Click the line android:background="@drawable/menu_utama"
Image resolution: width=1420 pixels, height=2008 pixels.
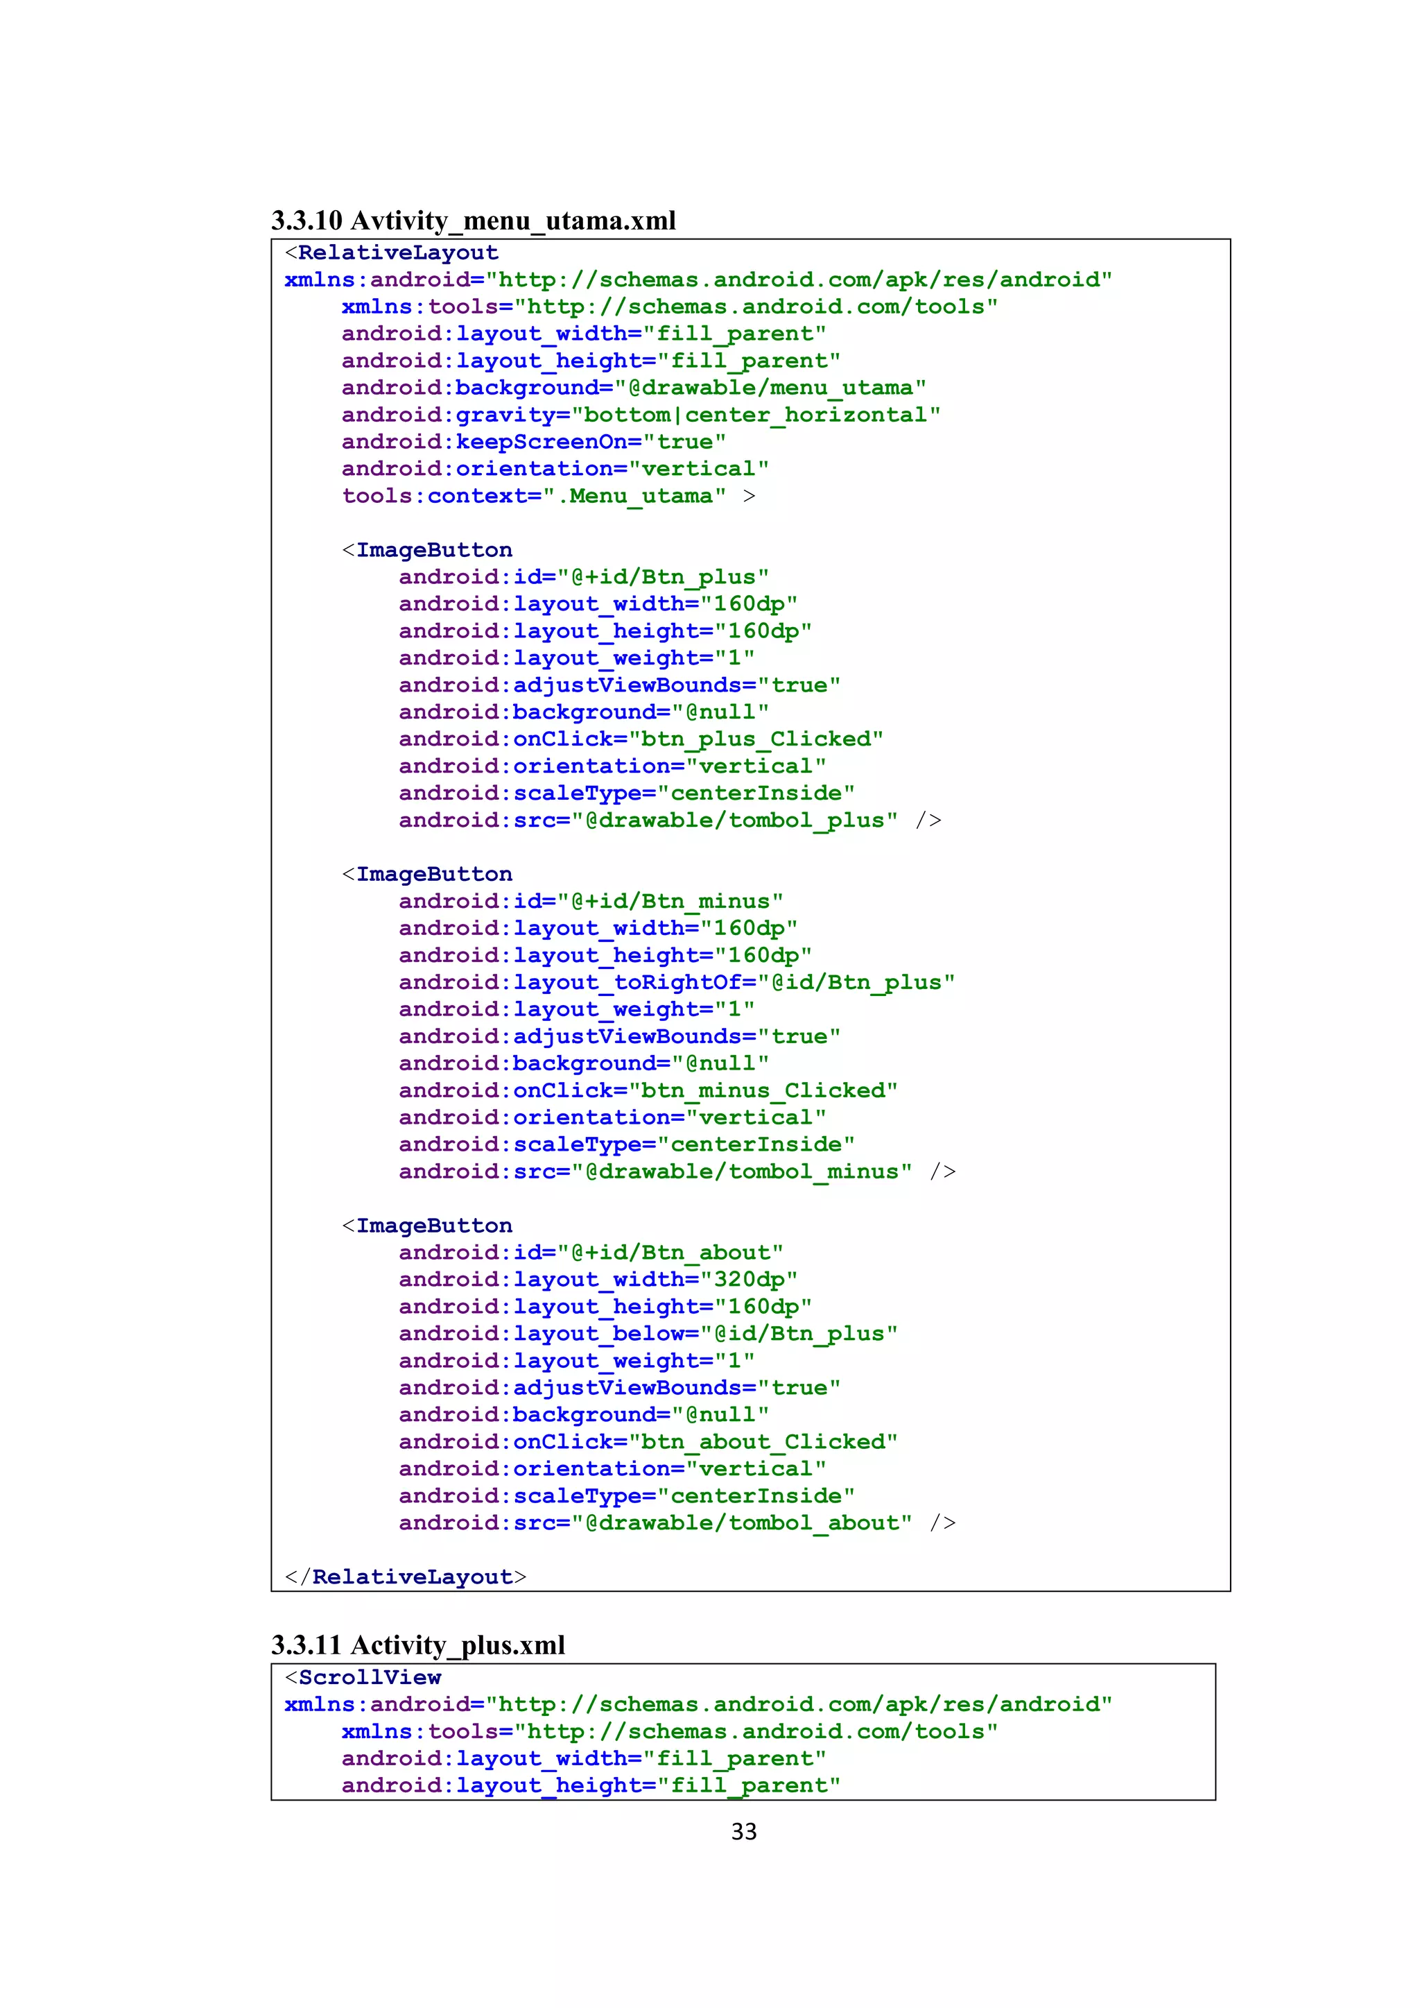pos(634,388)
